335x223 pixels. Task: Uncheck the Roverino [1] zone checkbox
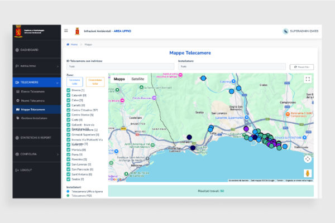click(68, 159)
